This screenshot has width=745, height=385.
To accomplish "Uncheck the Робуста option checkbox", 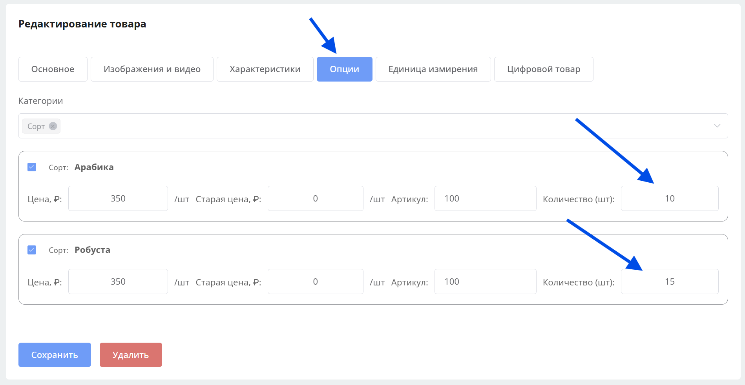I will [32, 250].
